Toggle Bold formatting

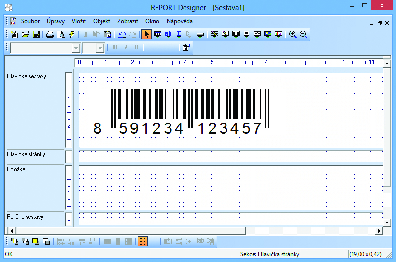coord(115,47)
